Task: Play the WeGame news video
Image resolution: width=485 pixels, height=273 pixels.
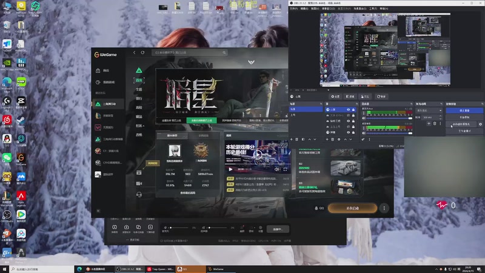Action: 258,154
